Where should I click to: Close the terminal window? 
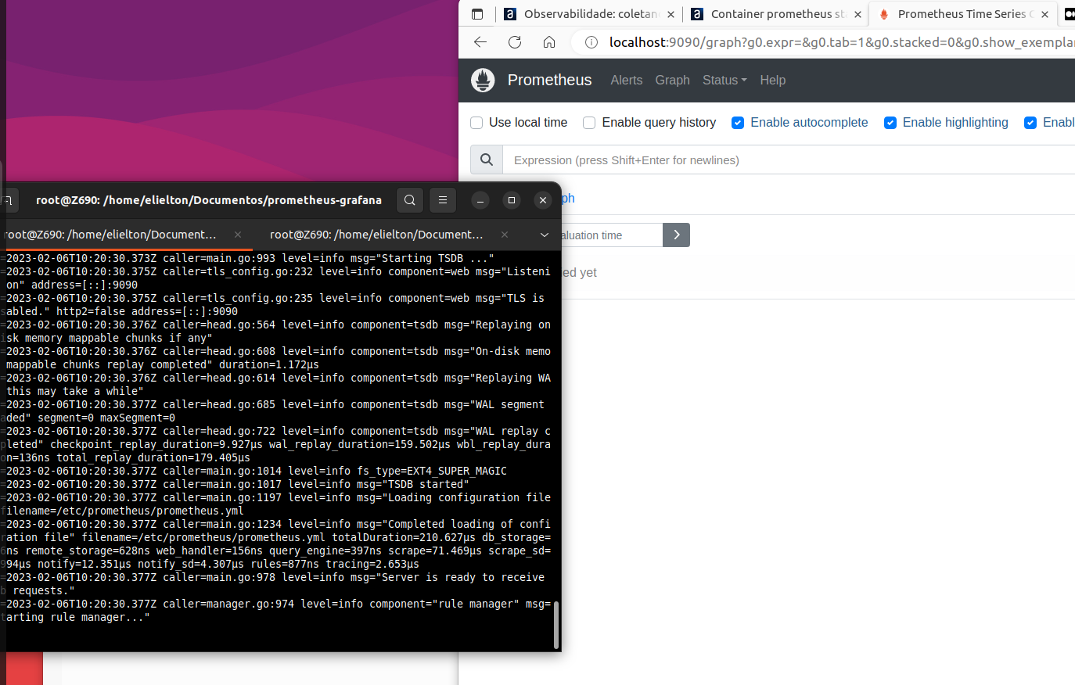(x=543, y=200)
